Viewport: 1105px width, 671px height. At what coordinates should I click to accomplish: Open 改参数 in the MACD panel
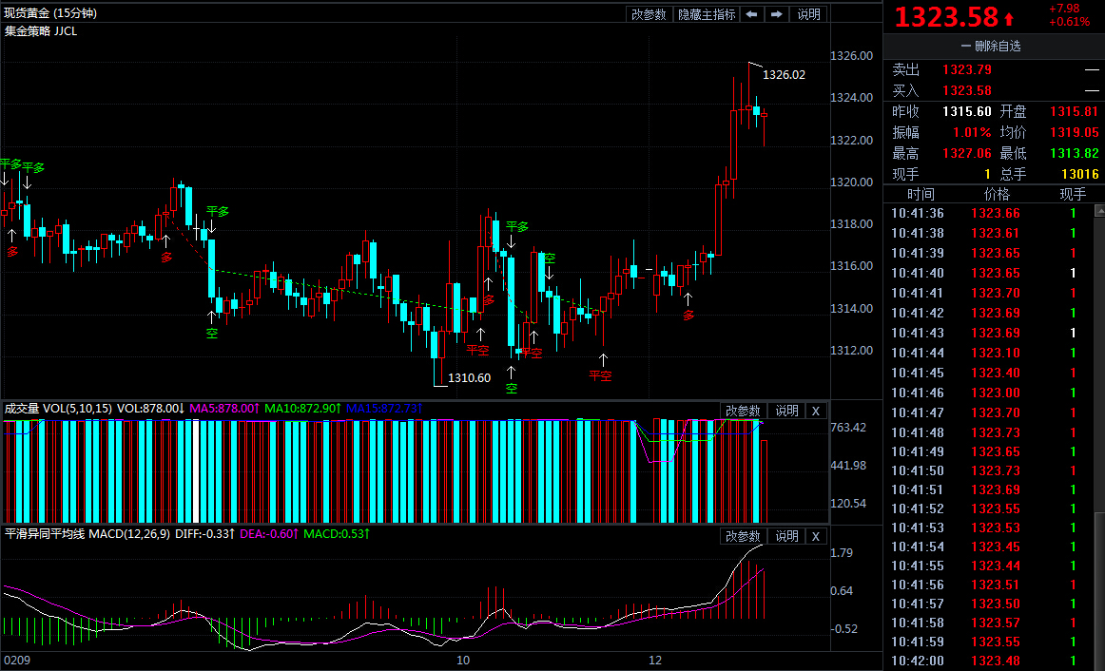tap(743, 536)
